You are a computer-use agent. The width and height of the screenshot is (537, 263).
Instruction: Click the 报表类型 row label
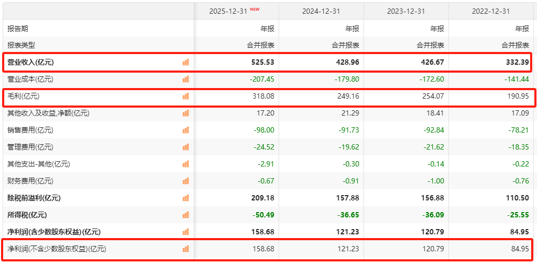(x=21, y=45)
